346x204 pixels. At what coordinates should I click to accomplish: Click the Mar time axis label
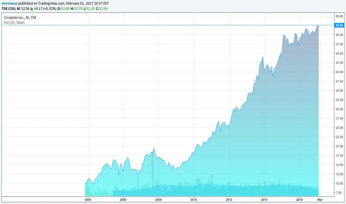(x=320, y=200)
